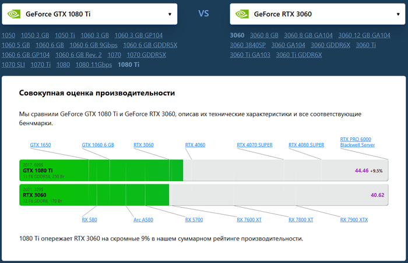The height and width of the screenshot is (263, 408).
Task: Open the 3060 GDDR6X link
Action: (x=330, y=45)
